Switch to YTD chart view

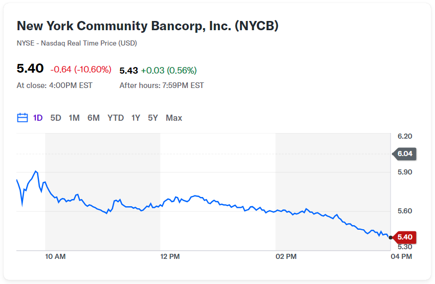[x=116, y=118]
